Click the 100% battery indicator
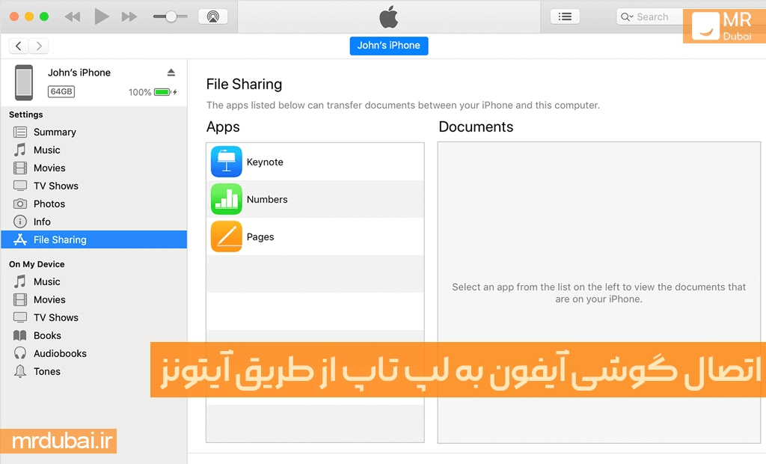Image resolution: width=766 pixels, height=464 pixels. pos(153,92)
